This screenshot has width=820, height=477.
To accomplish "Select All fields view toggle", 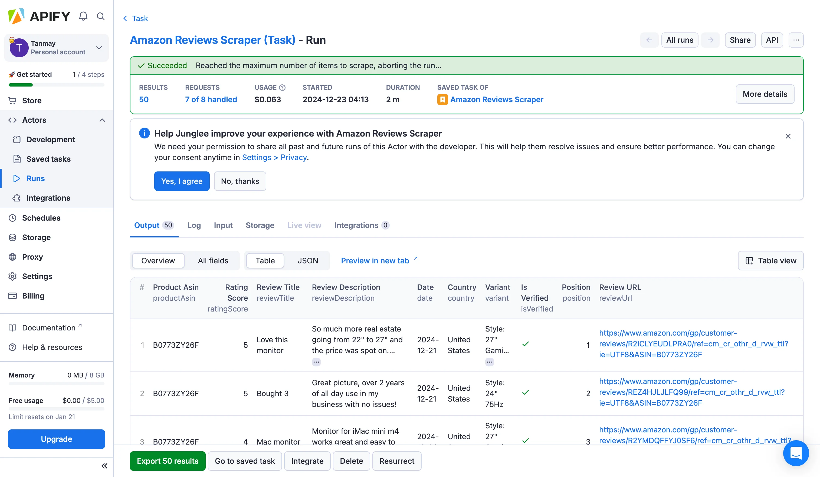I will (x=213, y=260).
